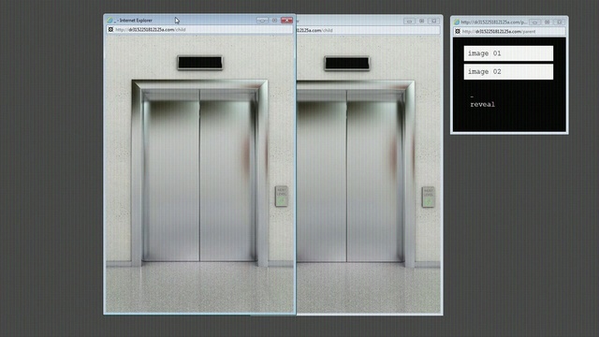Viewport: 599px width, 337px height.
Task: Click the image 02 button
Action: pyautogui.click(x=508, y=72)
